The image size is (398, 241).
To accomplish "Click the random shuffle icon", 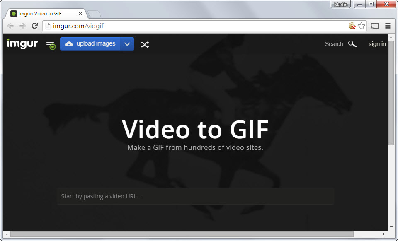I will (x=145, y=45).
